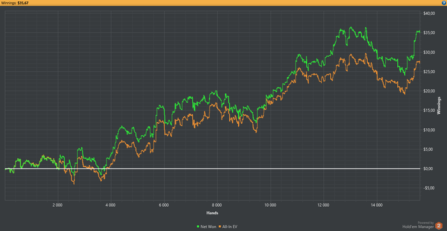Click the vertical Winnings axis title

tap(439, 106)
